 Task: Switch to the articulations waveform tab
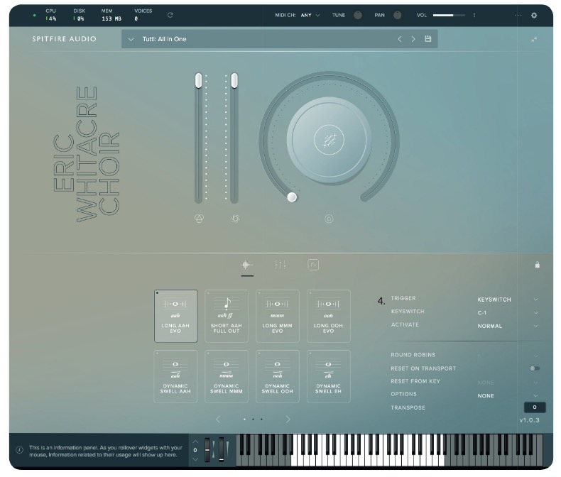tap(247, 265)
